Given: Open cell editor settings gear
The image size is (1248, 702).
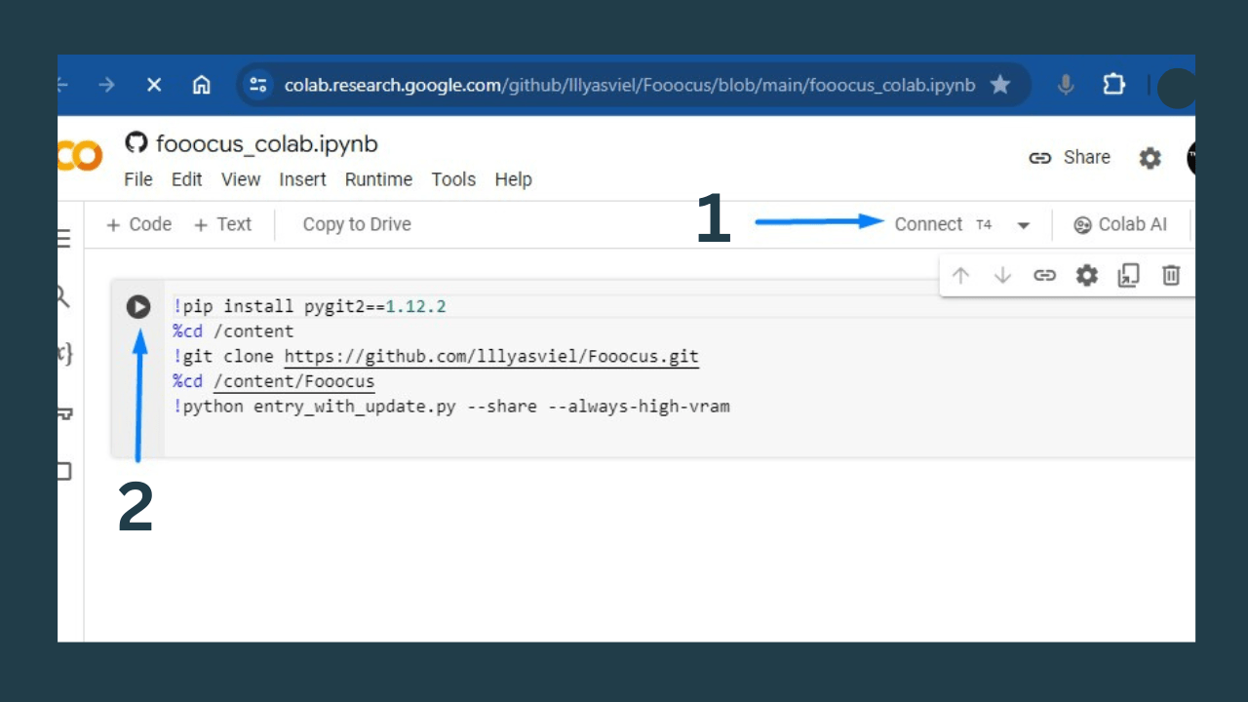Looking at the screenshot, I should 1087,276.
